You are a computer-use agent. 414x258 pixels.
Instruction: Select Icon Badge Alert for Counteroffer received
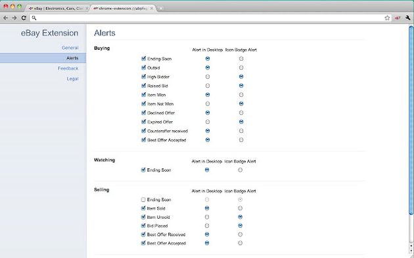(x=241, y=131)
